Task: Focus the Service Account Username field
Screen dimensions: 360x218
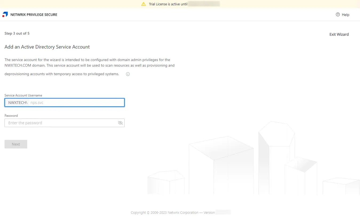Action: (65, 103)
